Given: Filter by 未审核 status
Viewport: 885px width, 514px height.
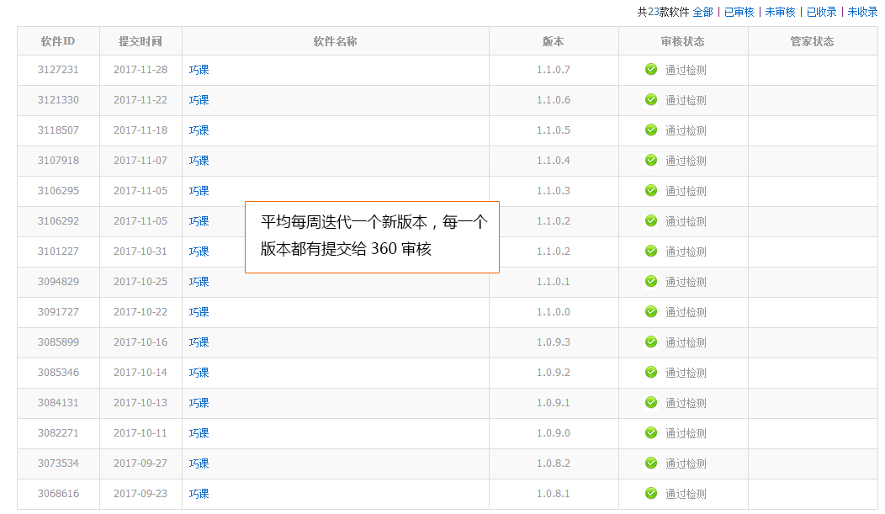Looking at the screenshot, I should click(x=780, y=12).
